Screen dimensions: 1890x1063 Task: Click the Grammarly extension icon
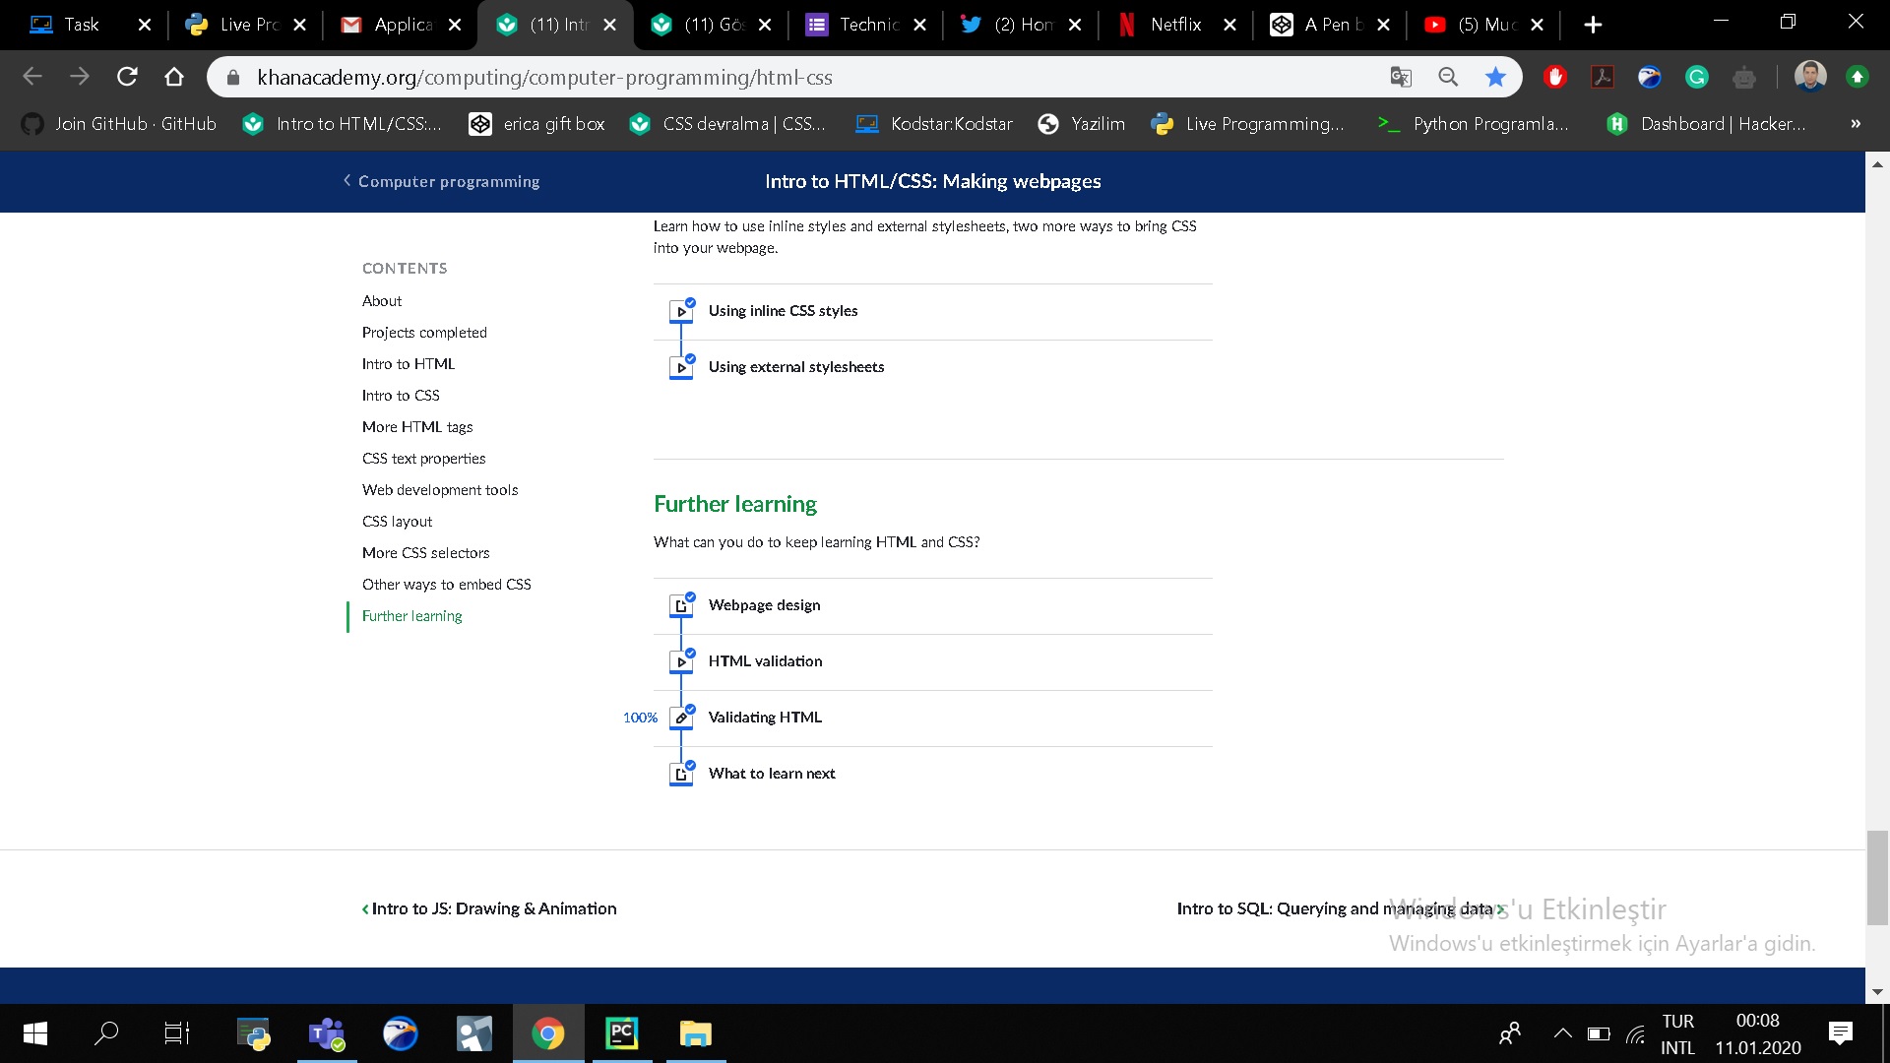(x=1697, y=77)
